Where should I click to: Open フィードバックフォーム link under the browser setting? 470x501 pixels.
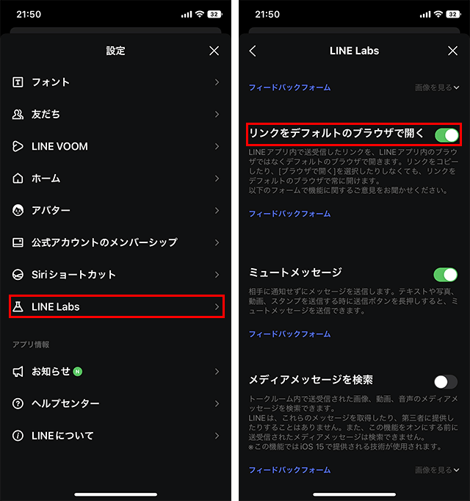pyautogui.click(x=289, y=214)
